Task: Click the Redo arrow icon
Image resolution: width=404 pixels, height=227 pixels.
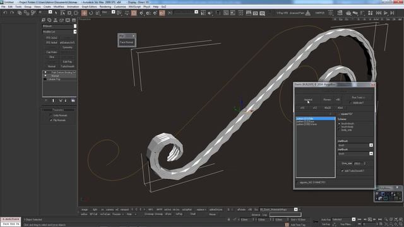Action: [x=12, y=13]
